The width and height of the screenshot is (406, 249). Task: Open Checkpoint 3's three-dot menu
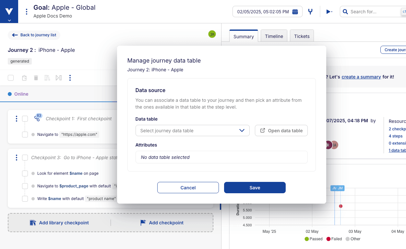tap(17, 158)
